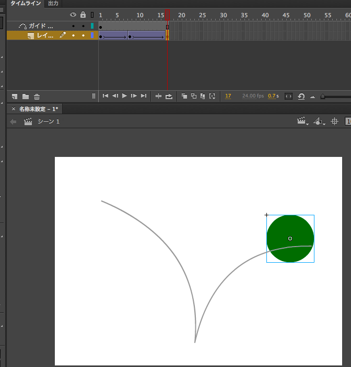Screen dimensions: 351x367
Task: Click the playhead marker at frame 17
Action: tap(168, 15)
